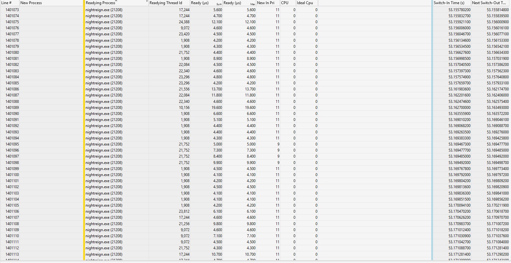Select Ready Max value 12.100

click(x=250, y=22)
